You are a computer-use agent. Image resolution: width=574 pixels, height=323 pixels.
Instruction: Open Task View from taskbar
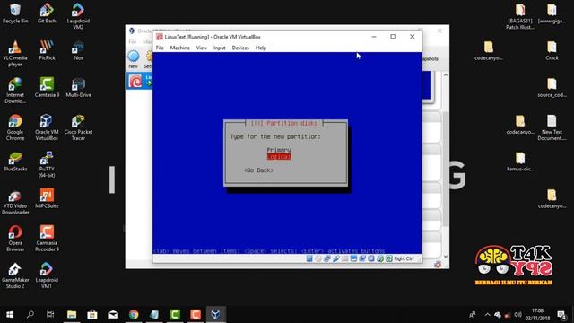tap(50, 315)
